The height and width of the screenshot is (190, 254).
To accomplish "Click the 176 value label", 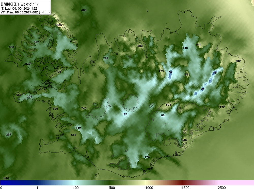I will pyautogui.click(x=147, y=157).
